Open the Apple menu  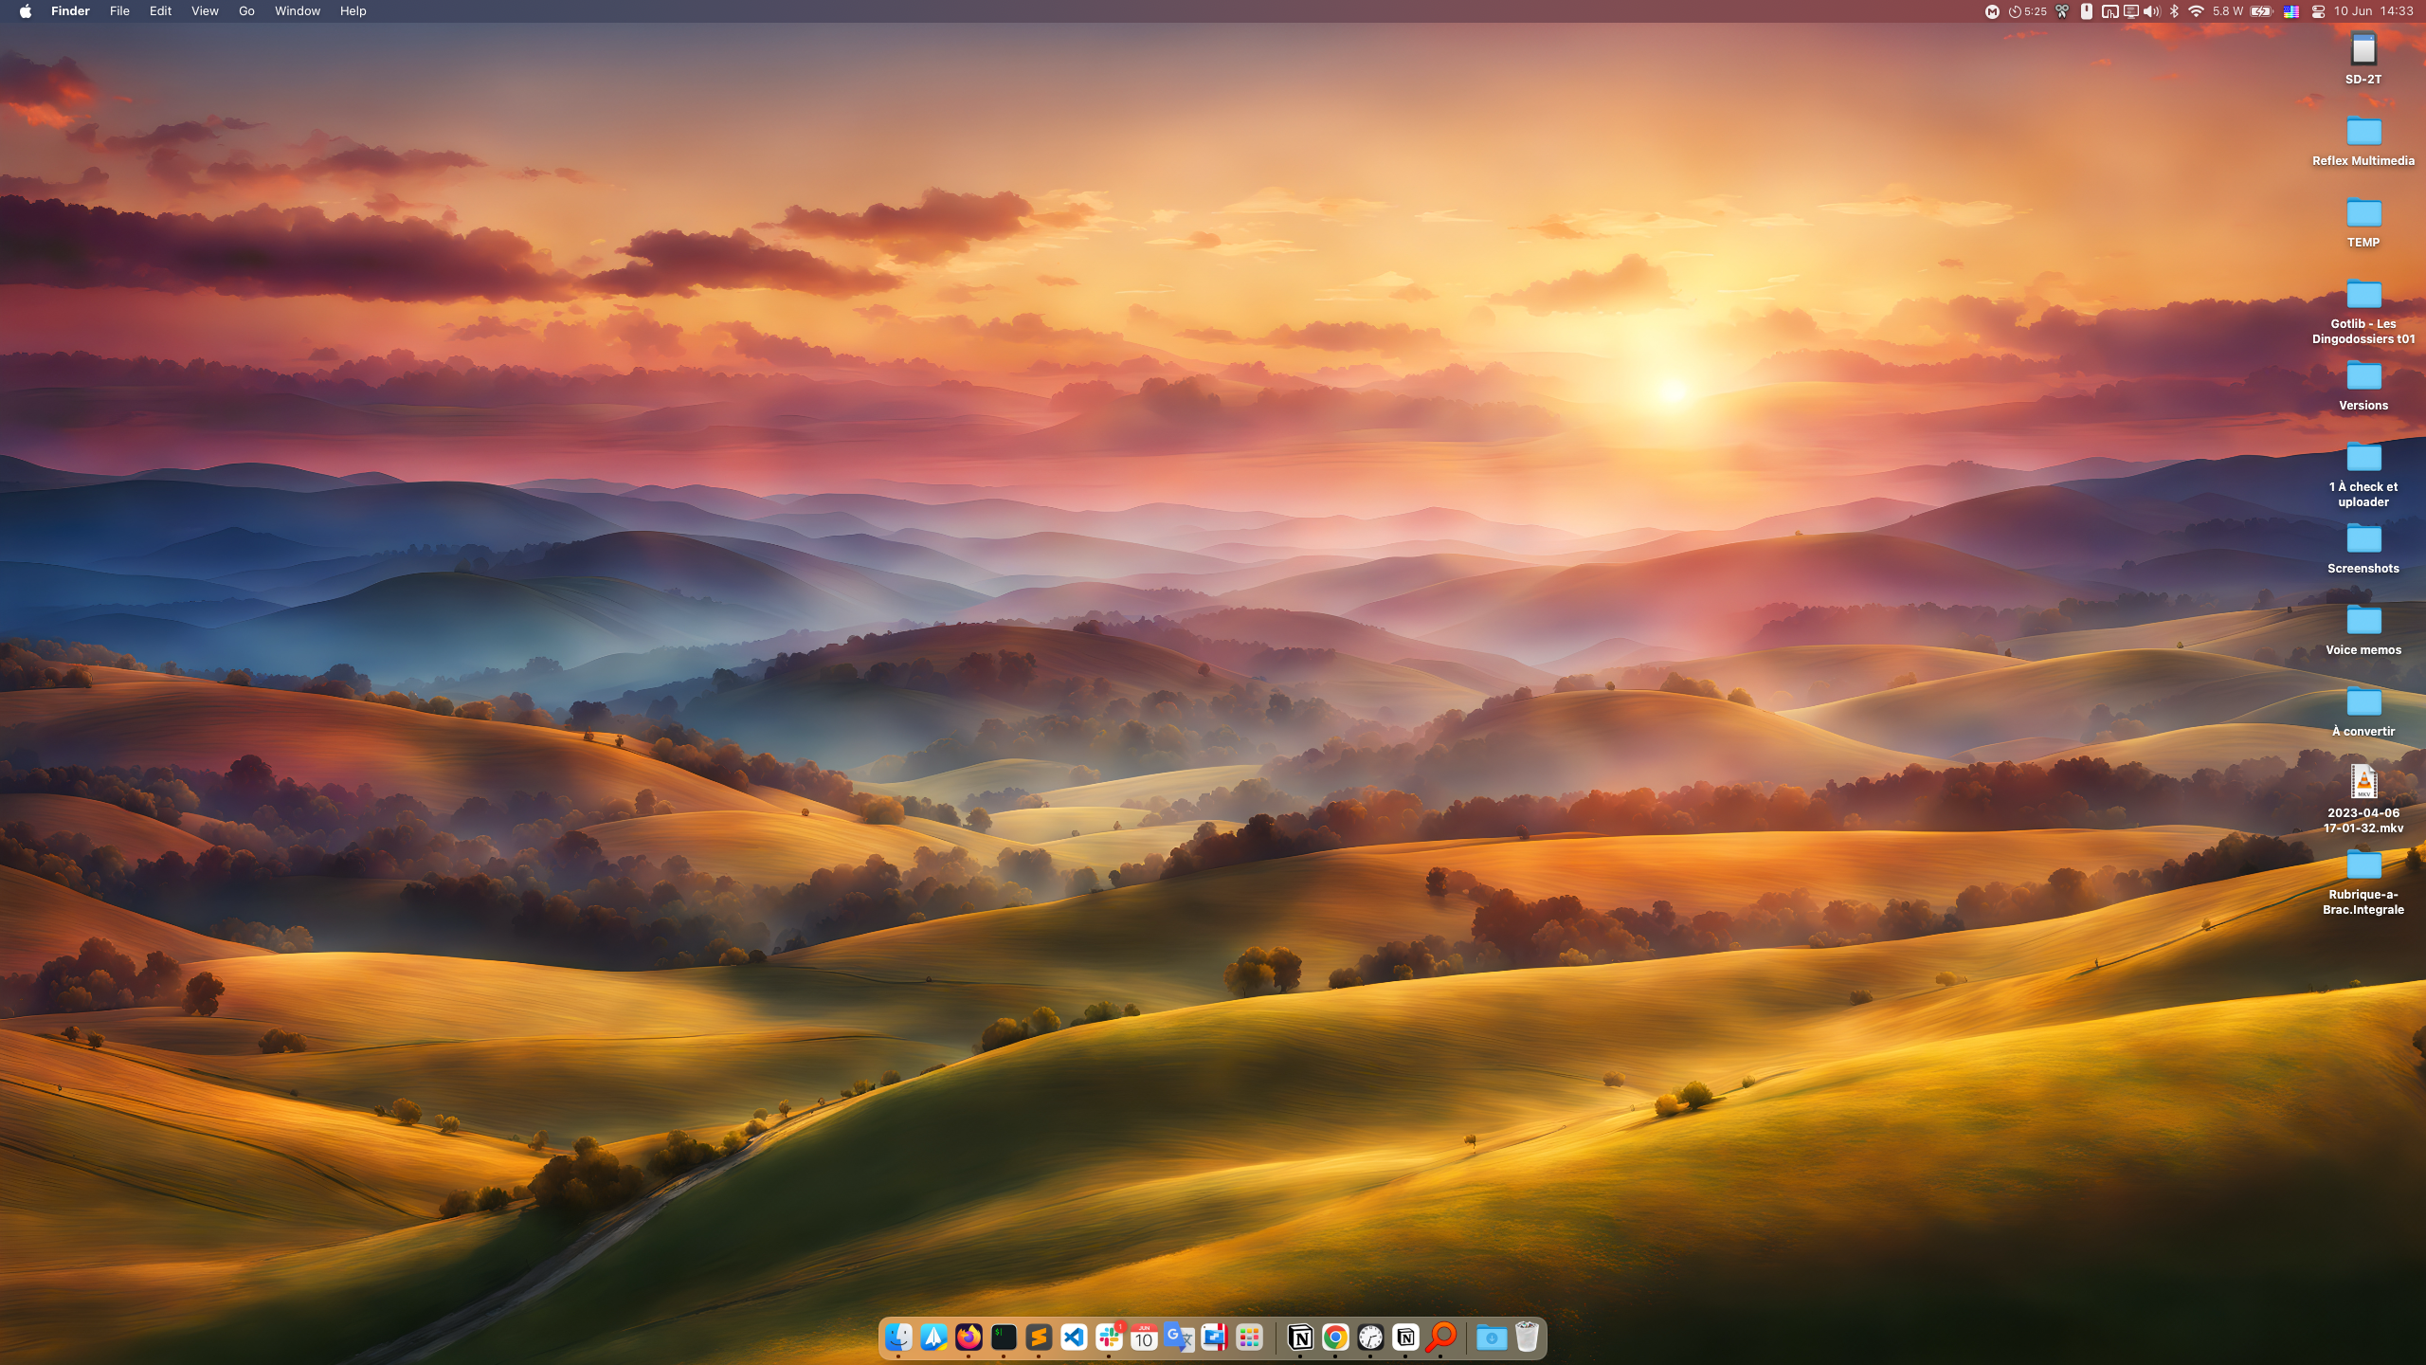point(26,11)
